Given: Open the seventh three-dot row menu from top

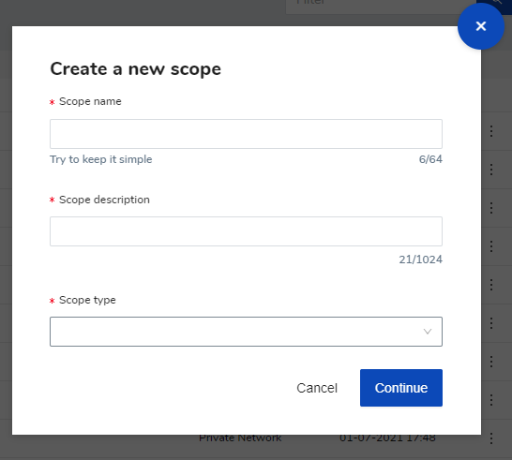Looking at the screenshot, I should pos(491,362).
